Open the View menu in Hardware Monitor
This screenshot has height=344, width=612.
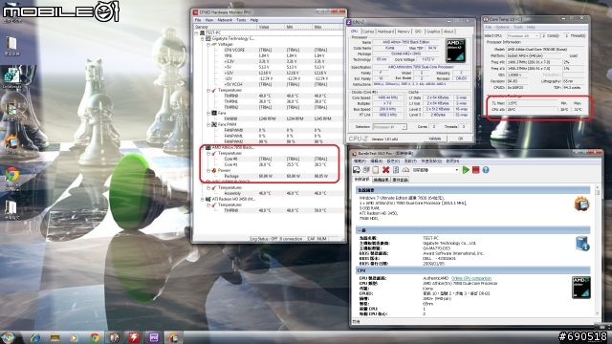pos(209,20)
